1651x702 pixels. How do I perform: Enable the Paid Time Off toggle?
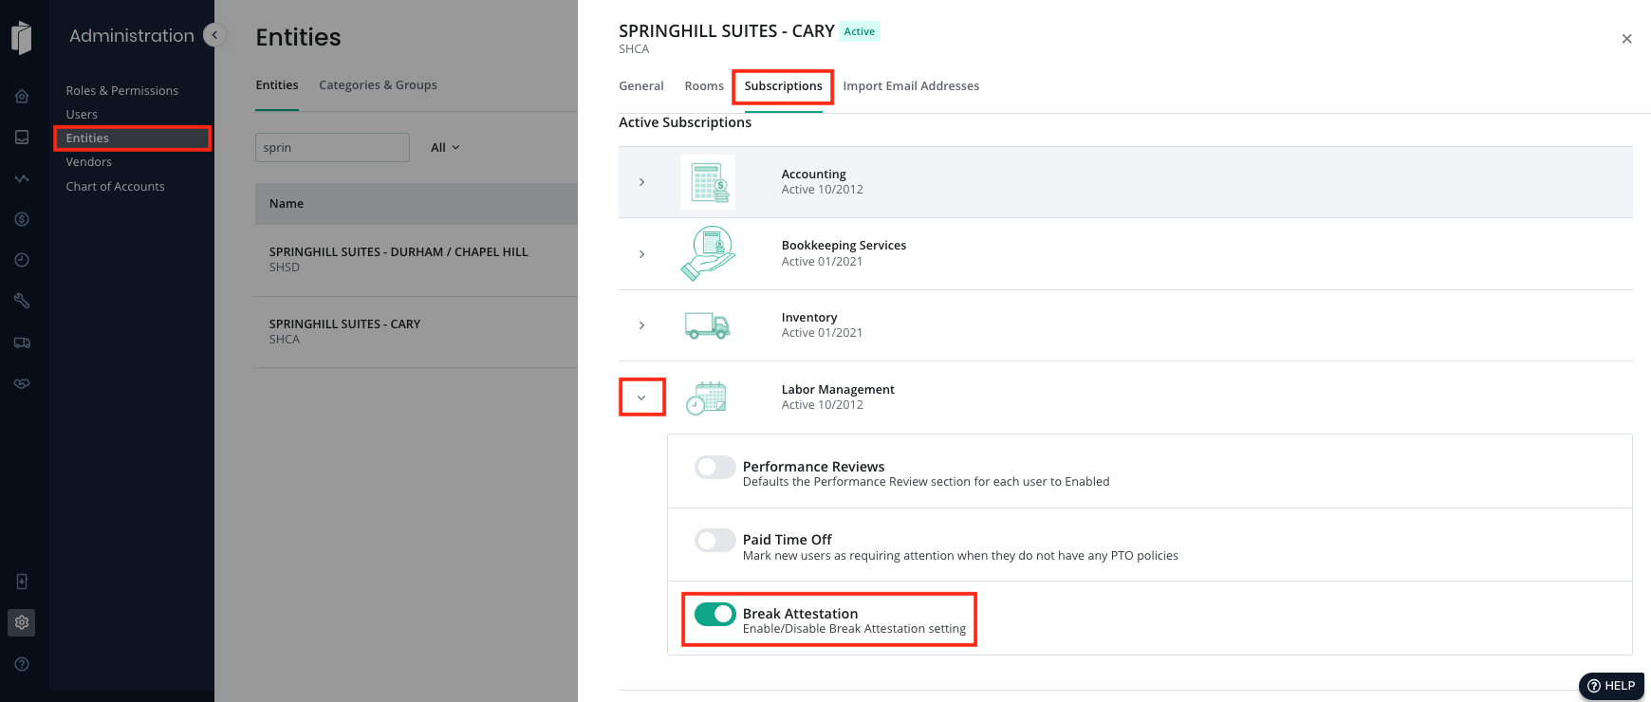714,540
